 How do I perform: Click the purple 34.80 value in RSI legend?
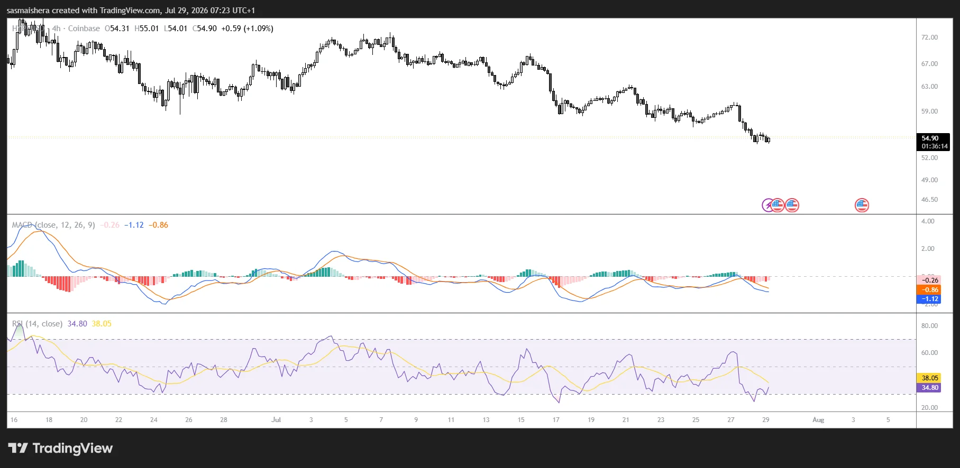77,324
